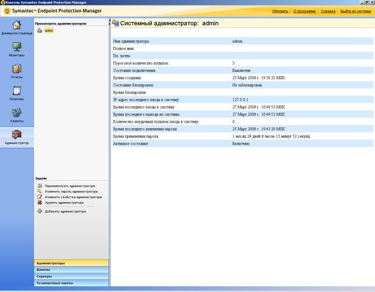
Task: Click the Просмотреть администраторов heading
Action: [61, 23]
